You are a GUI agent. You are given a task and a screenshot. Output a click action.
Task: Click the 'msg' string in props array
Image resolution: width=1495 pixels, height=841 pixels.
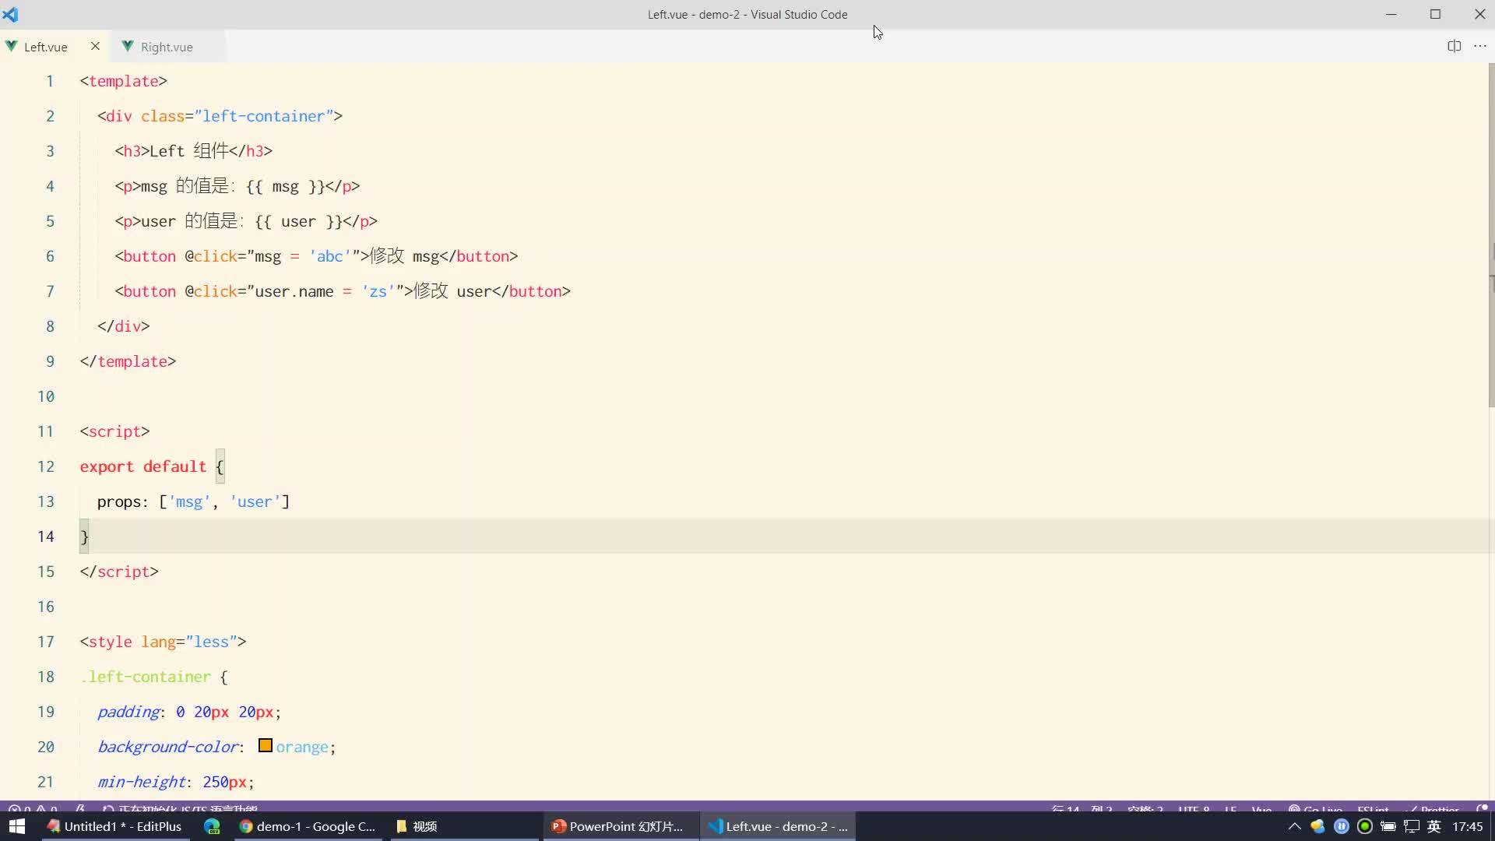coord(189,501)
